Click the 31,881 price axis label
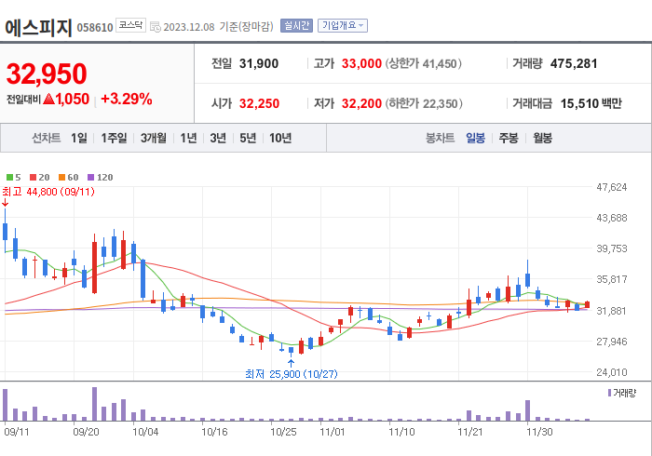This screenshot has width=652, height=456. pos(612,311)
